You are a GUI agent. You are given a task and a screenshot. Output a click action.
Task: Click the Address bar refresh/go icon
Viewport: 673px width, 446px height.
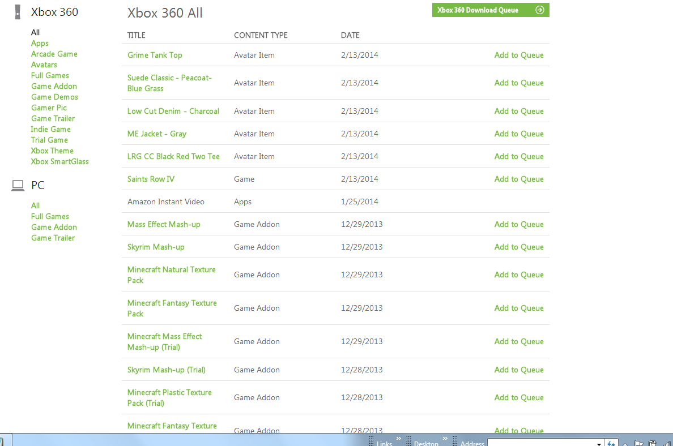click(x=611, y=443)
